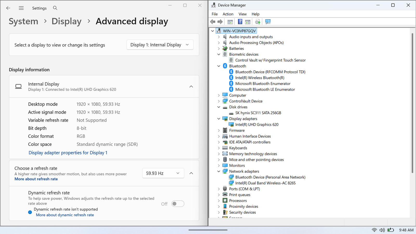
Task: Go to Display breadcrumb
Action: (67, 21)
